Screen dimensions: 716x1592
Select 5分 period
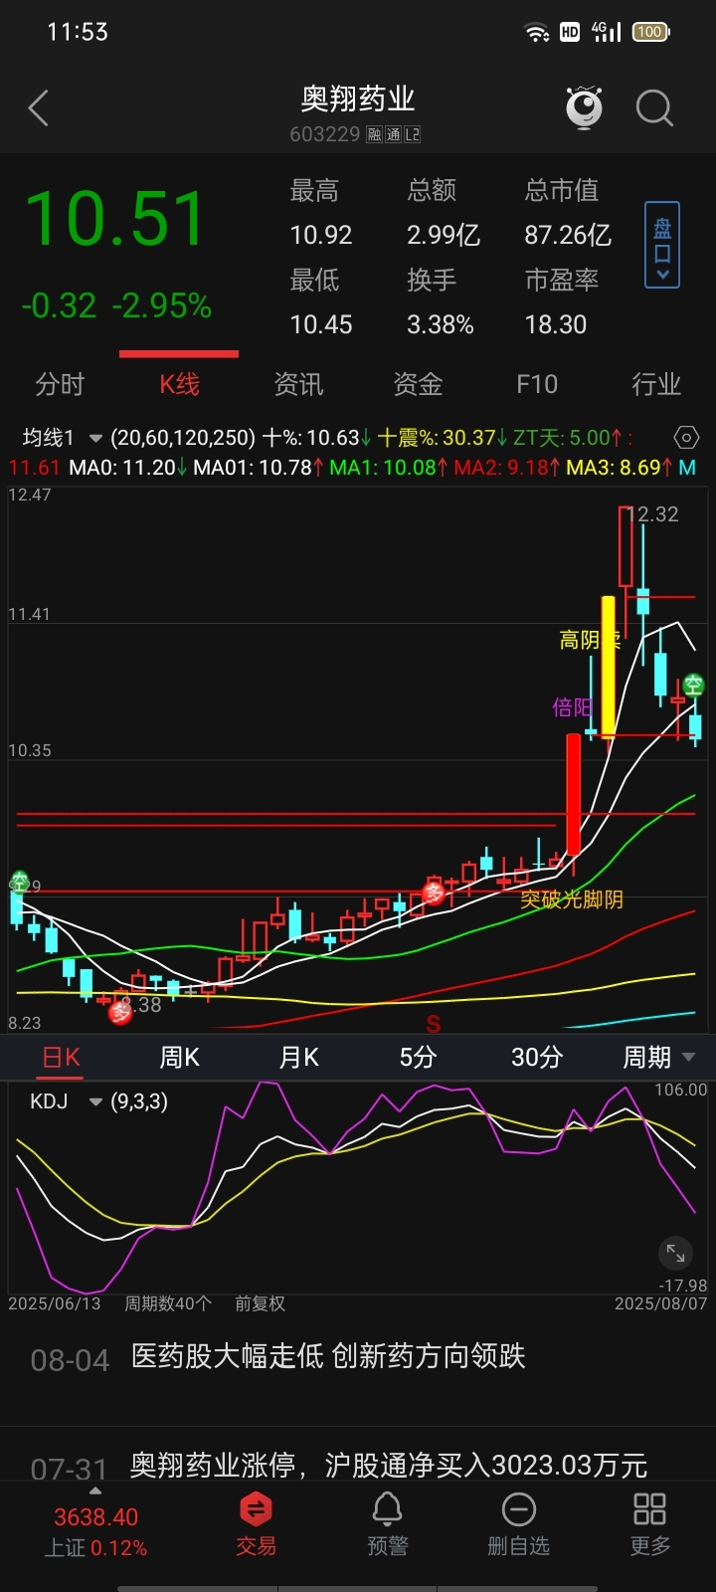(418, 1057)
